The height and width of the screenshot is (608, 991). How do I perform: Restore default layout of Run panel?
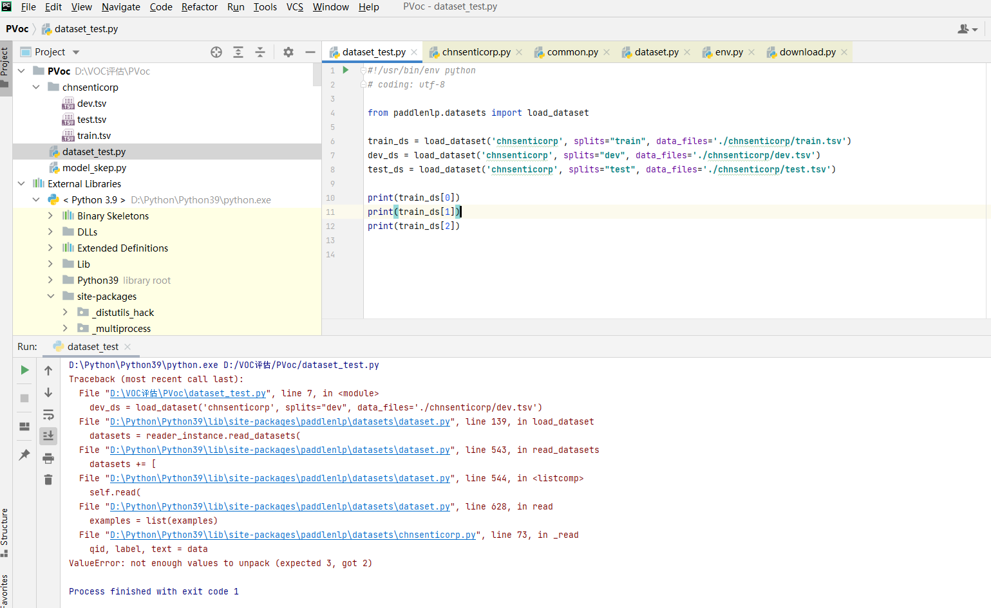coord(24,426)
